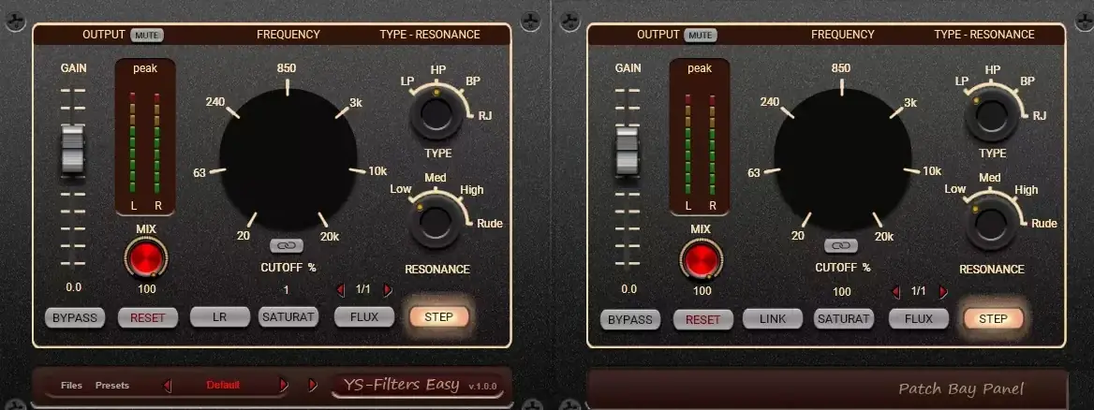Viewport: 1094px width, 410px height.
Task: Click the TYPE selector knob in the left panel
Action: [436, 116]
